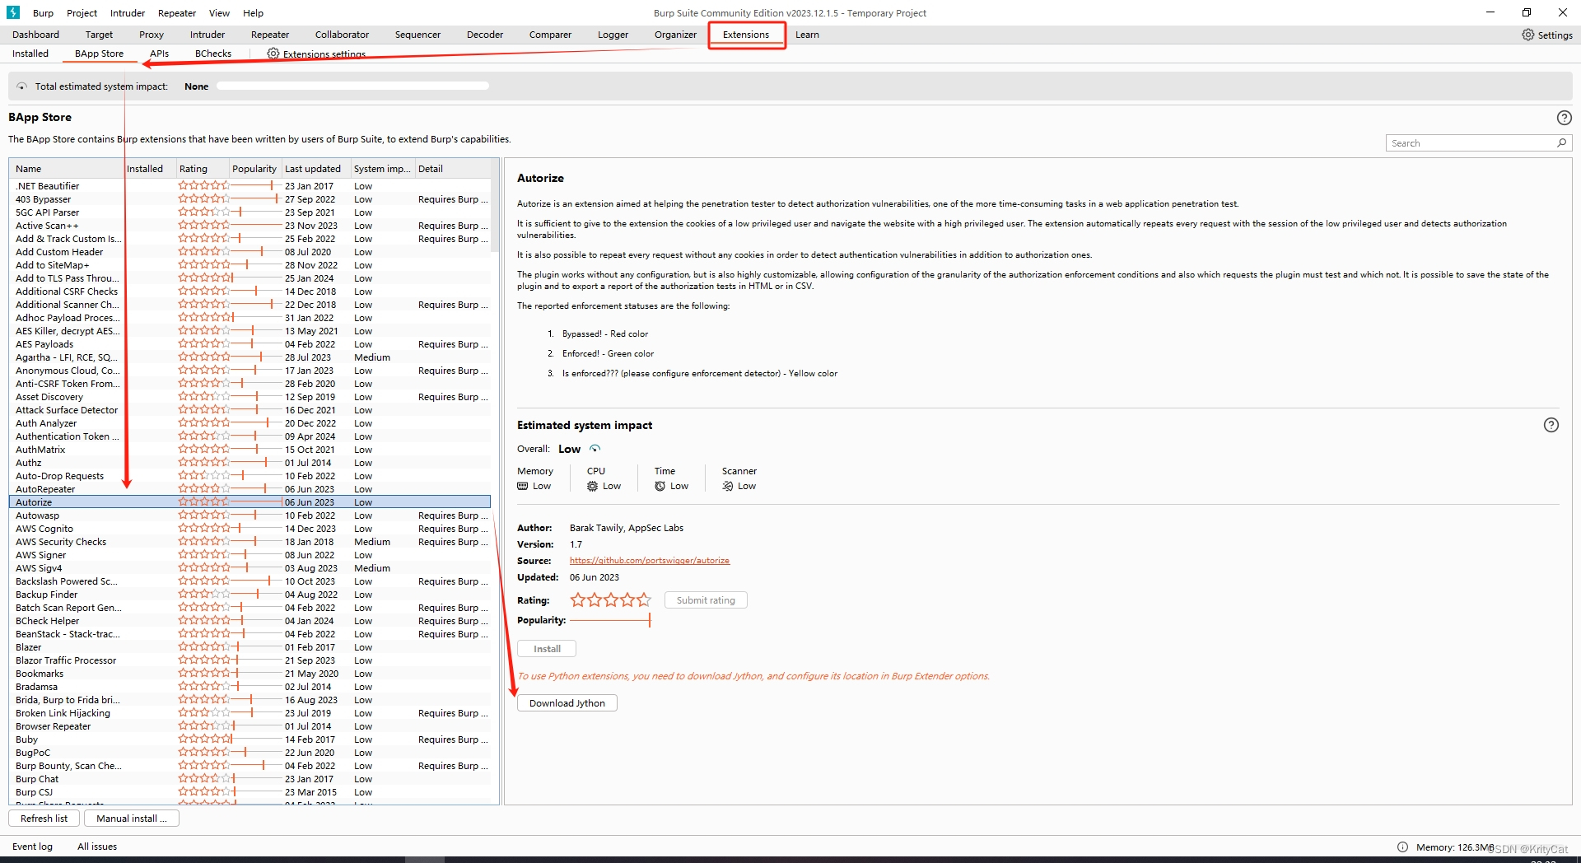1581x863 pixels.
Task: Select the Active Scan++ extension
Action: (250, 226)
